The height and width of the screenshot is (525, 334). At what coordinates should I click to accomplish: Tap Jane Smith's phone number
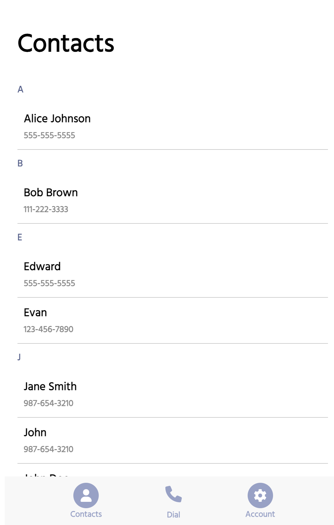pyautogui.click(x=49, y=403)
